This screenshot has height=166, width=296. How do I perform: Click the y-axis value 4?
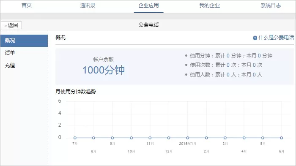(x=60, y=113)
